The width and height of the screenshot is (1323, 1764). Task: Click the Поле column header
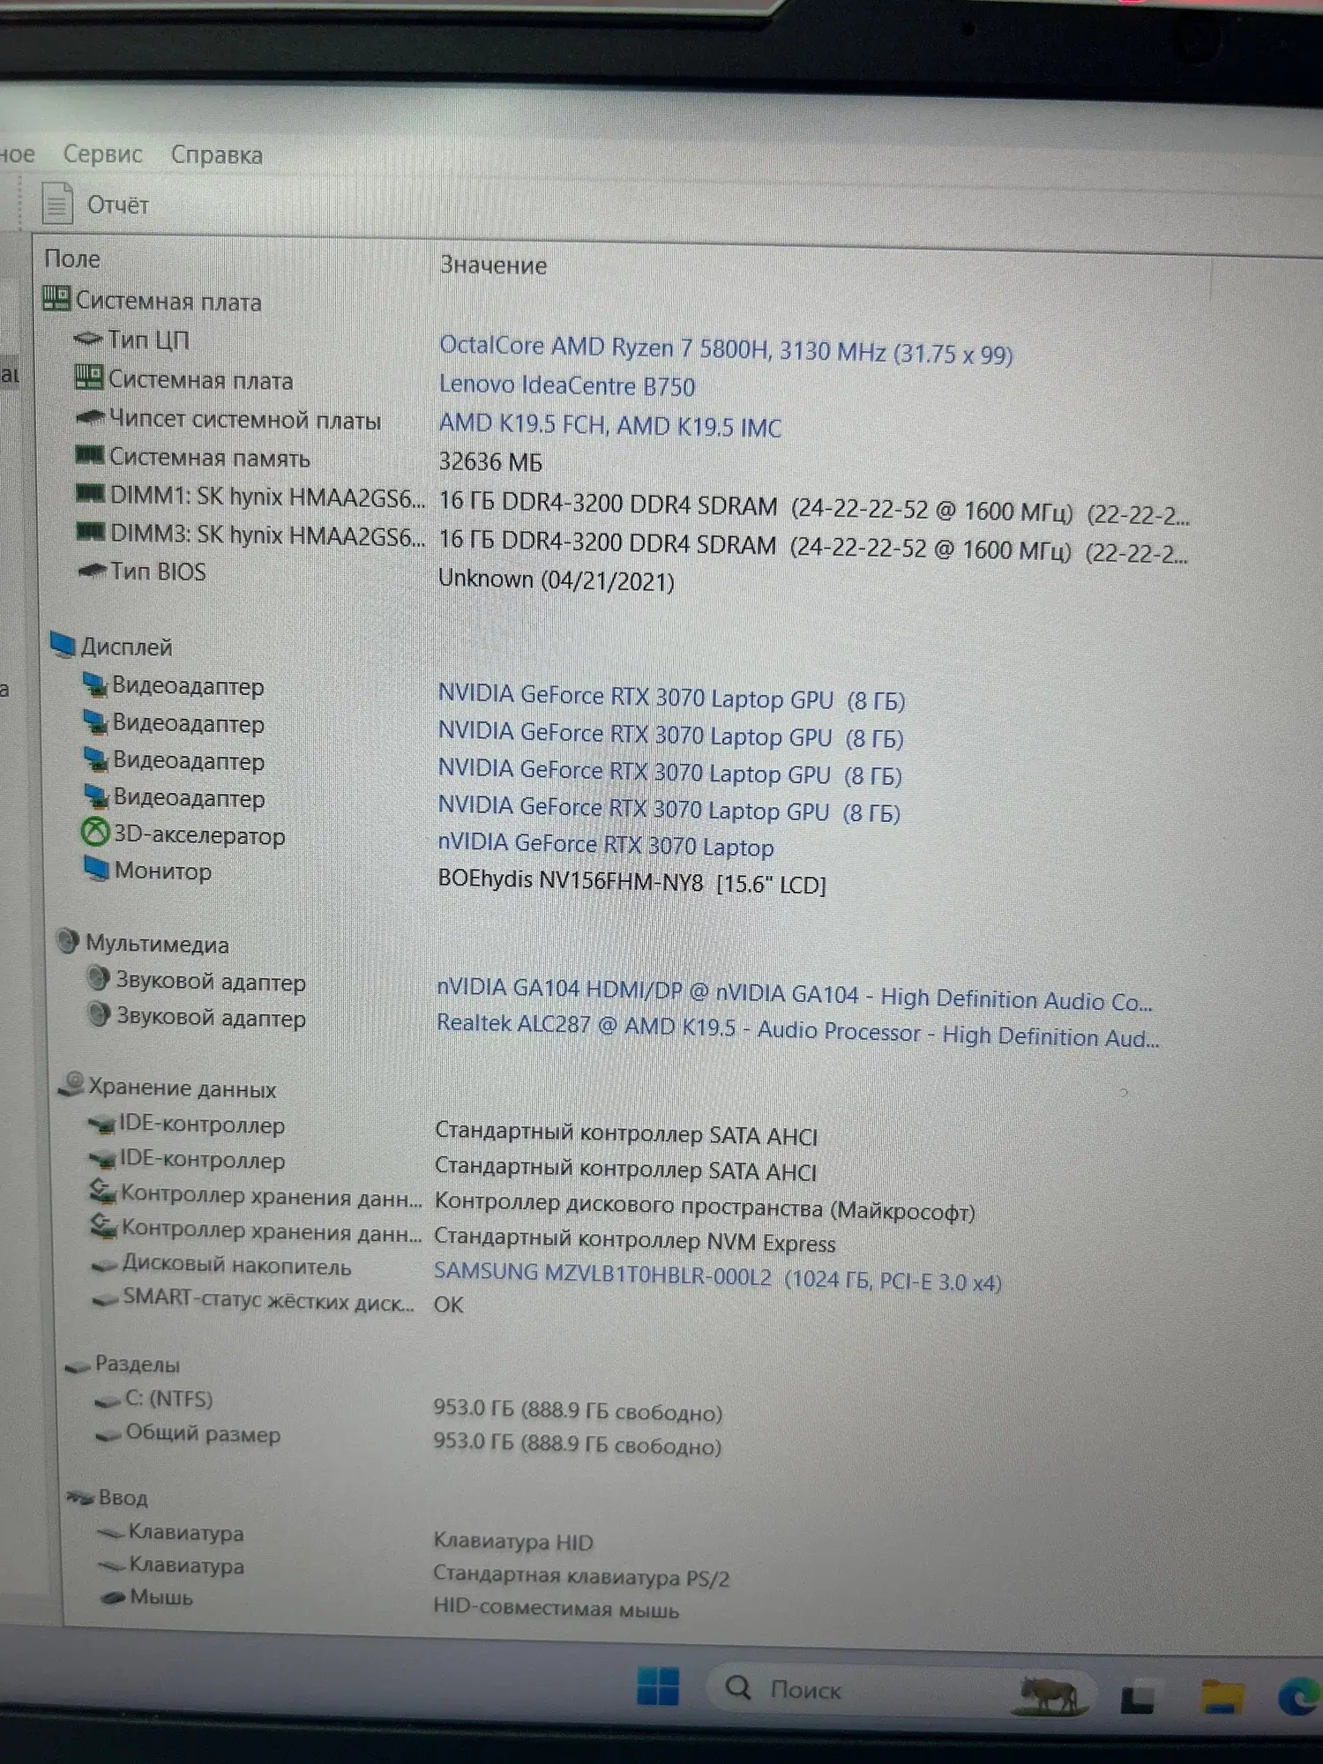click(72, 258)
